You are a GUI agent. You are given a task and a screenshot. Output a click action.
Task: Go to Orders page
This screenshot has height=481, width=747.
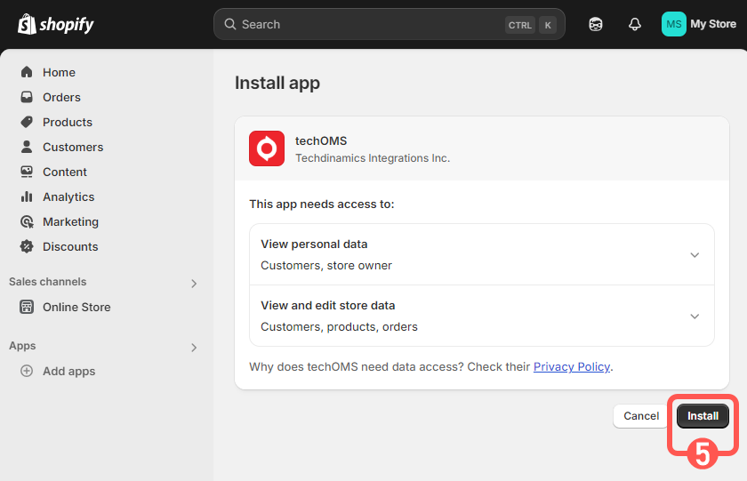coord(61,97)
